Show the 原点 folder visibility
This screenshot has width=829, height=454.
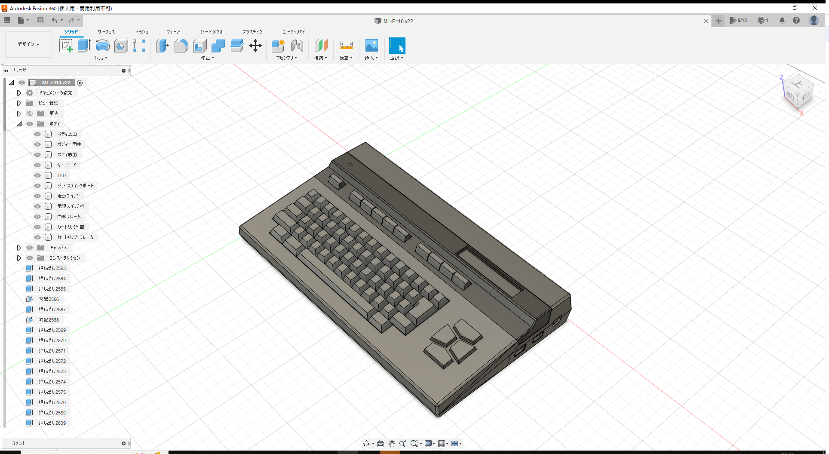30,113
